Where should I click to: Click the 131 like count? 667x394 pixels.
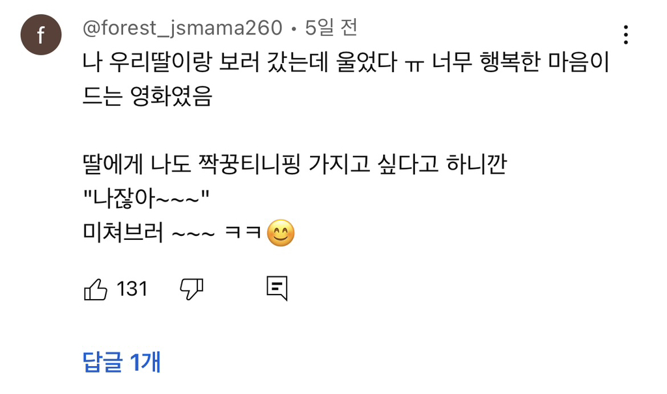pyautogui.click(x=132, y=289)
